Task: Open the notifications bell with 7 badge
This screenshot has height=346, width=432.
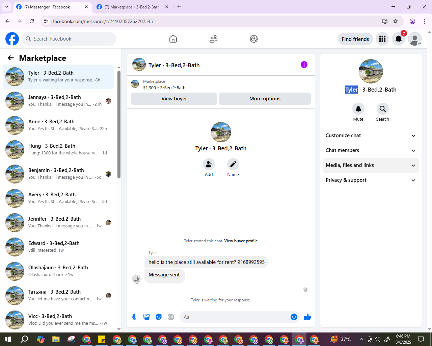Action: pos(399,39)
